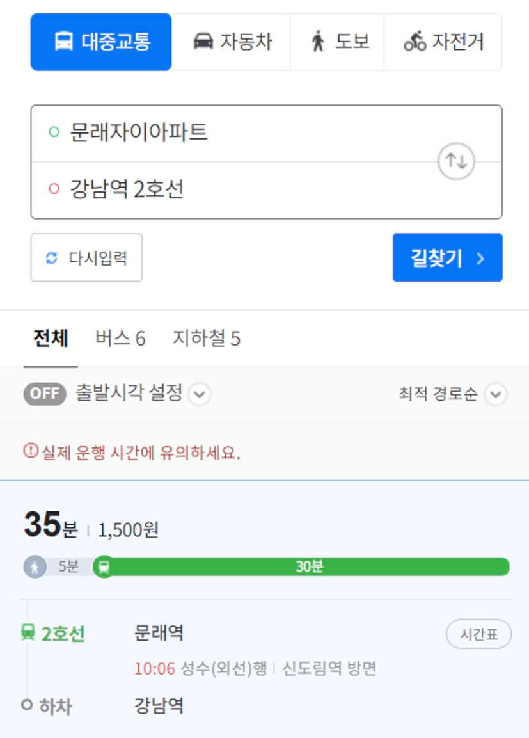
Task: Click the refresh icon in 다시입력
Action: click(51, 258)
